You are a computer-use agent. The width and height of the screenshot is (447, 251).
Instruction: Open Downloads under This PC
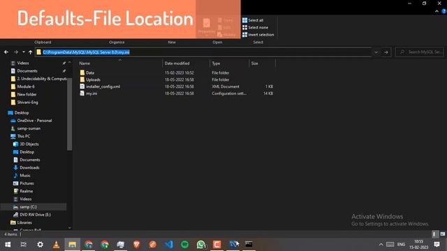[29, 167]
